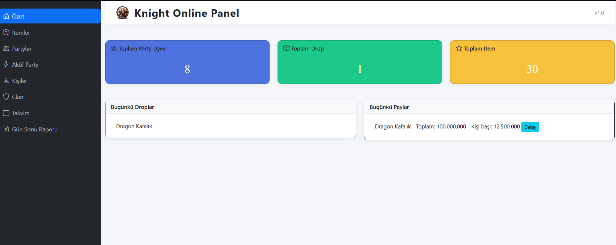The width and height of the screenshot is (616, 245).
Task: Click the green Toplam Drop card
Action: [x=360, y=62]
